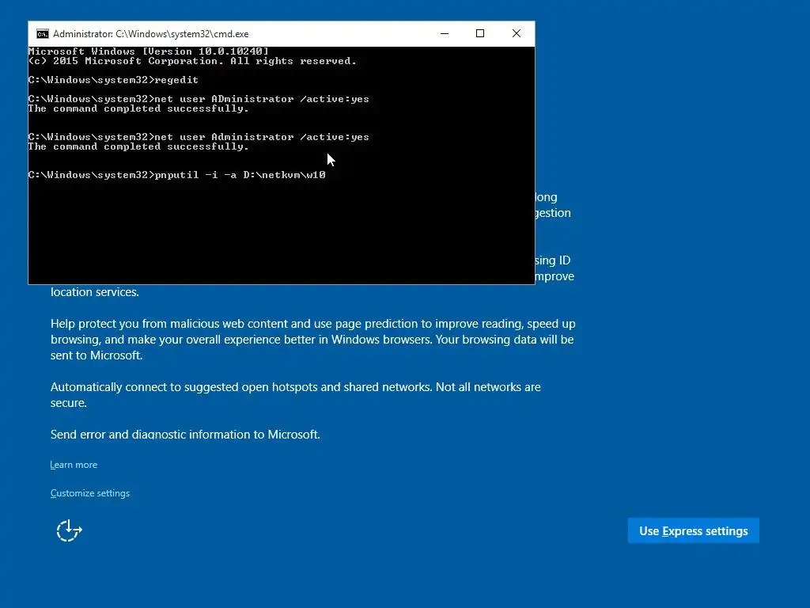
Task: Open the Ease of Access icon
Action: pyautogui.click(x=70, y=530)
